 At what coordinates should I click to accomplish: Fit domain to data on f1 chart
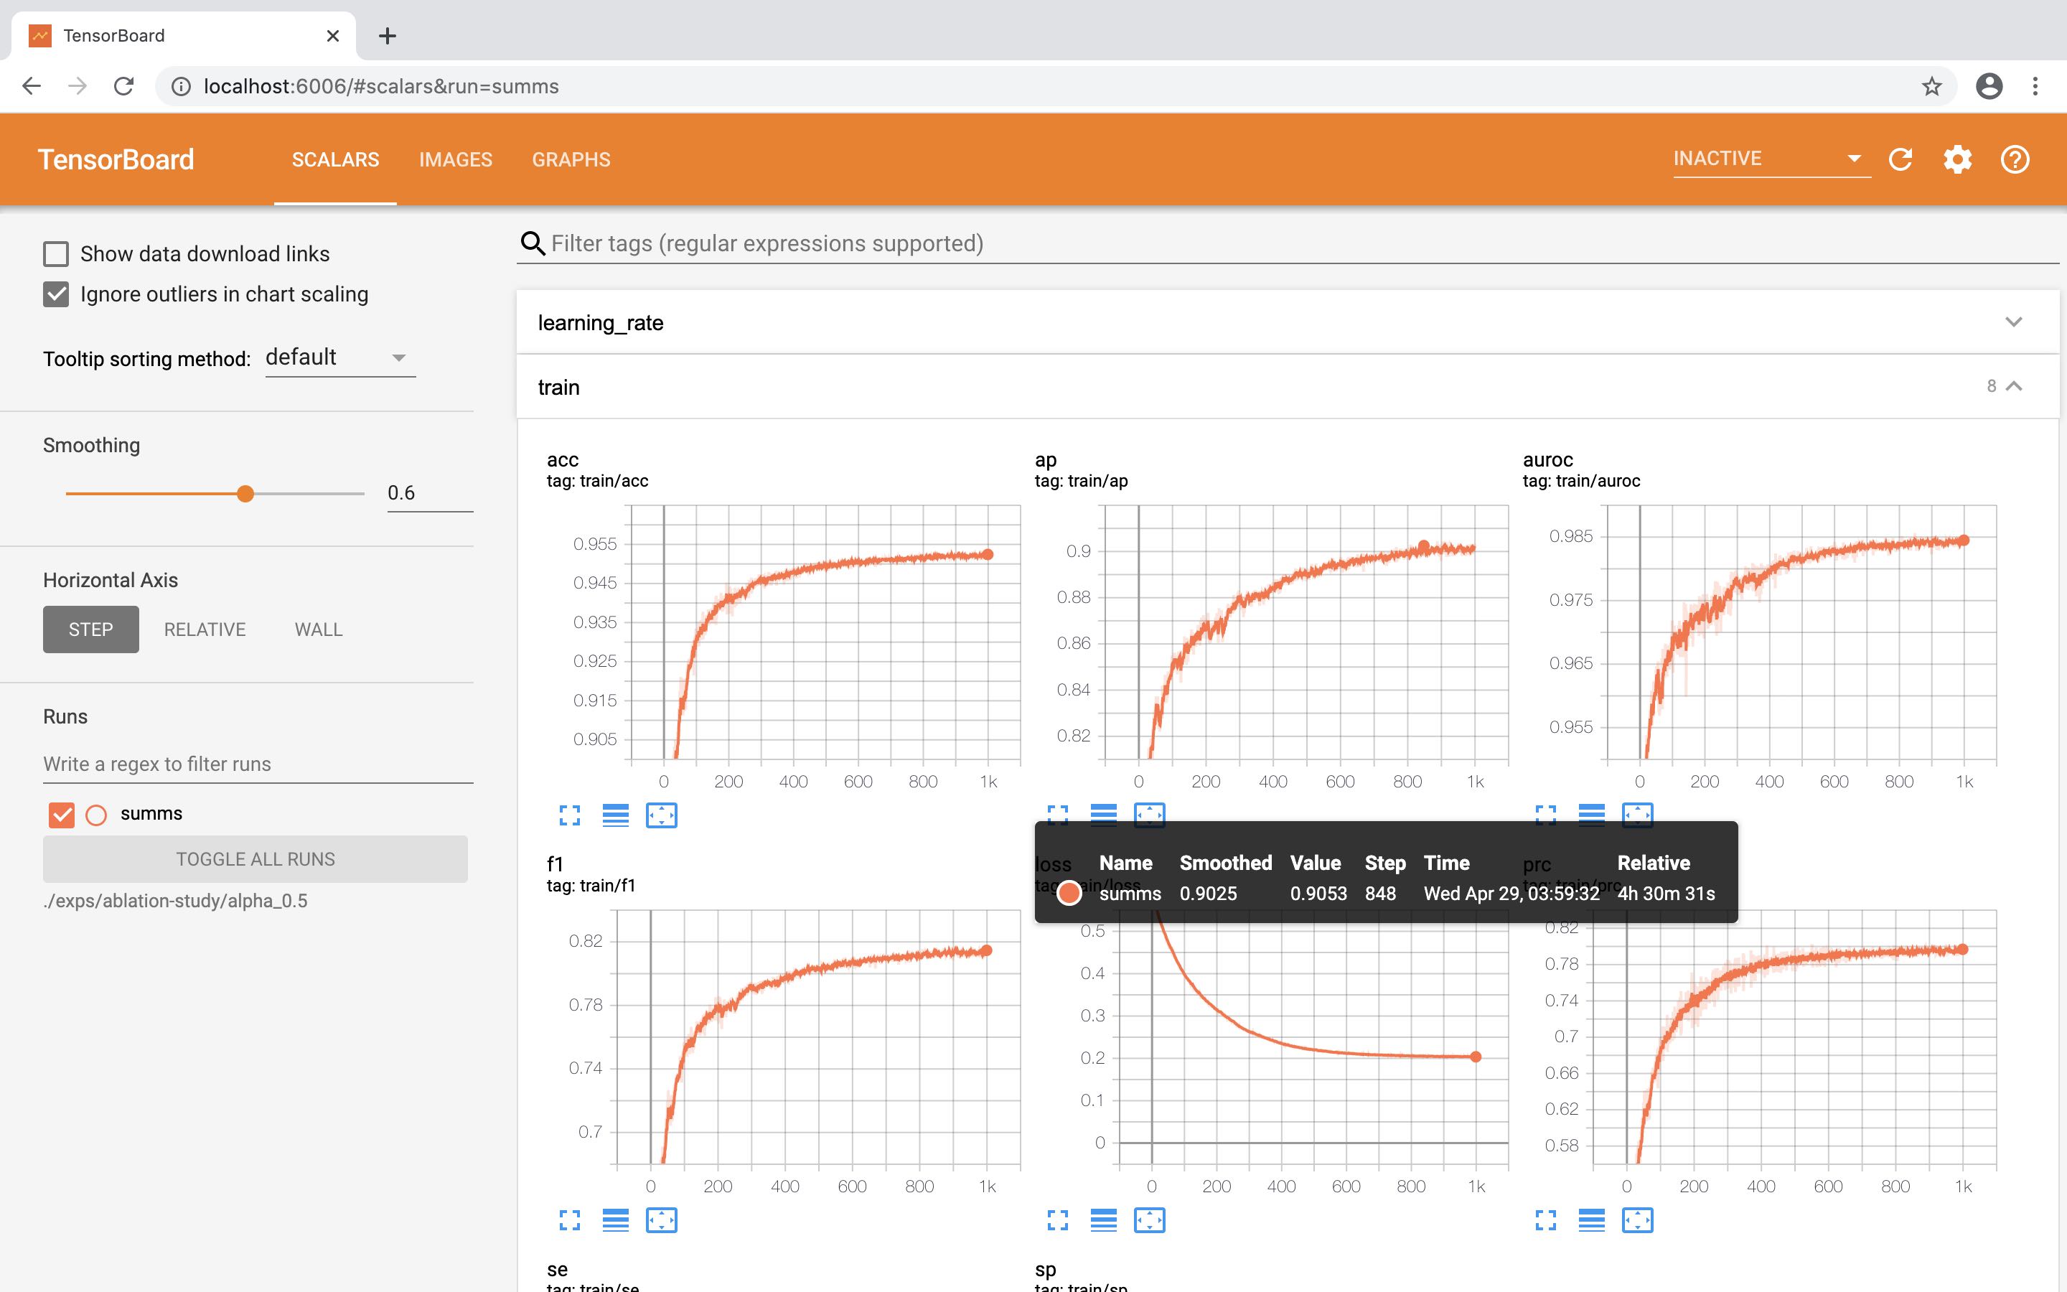pos(661,1220)
